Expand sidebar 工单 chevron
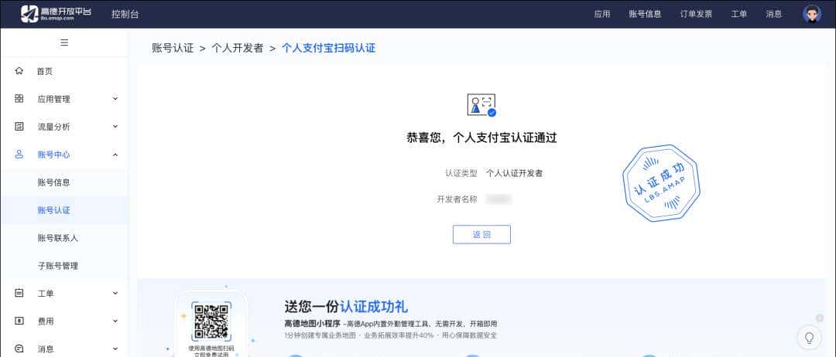Viewport: 836px width, 357px height. click(x=115, y=293)
